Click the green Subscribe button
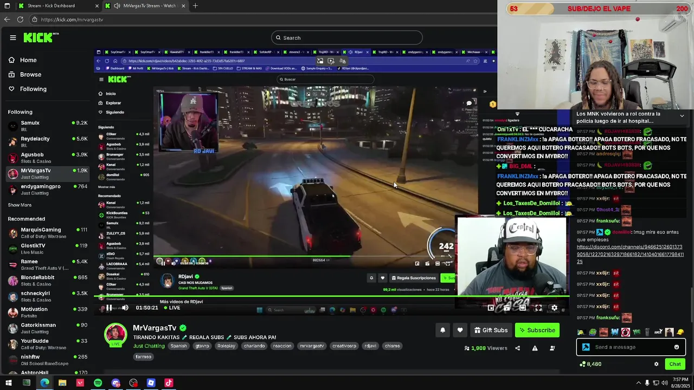 [x=537, y=330]
